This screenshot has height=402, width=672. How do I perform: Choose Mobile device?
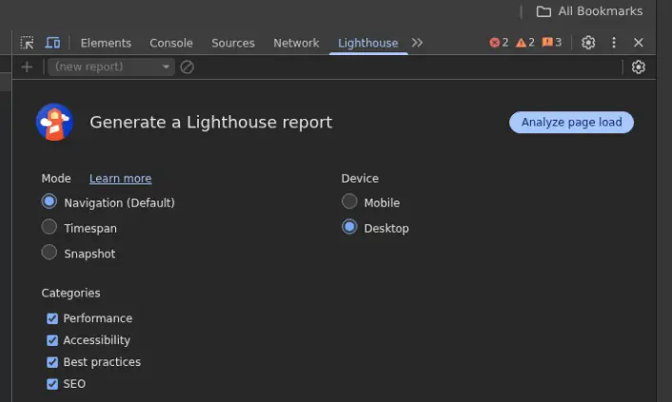coord(349,201)
